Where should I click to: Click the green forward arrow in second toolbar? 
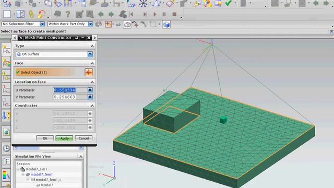click(111, 14)
